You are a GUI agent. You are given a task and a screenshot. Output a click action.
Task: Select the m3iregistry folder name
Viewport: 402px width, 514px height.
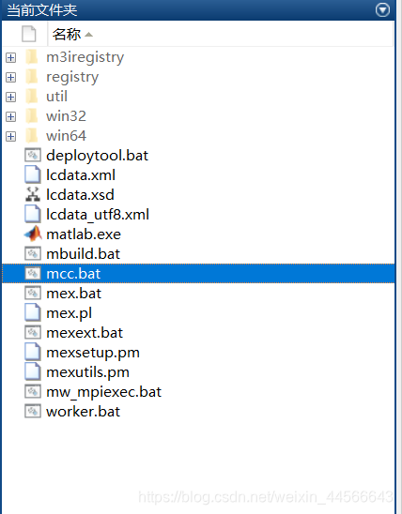(x=85, y=58)
